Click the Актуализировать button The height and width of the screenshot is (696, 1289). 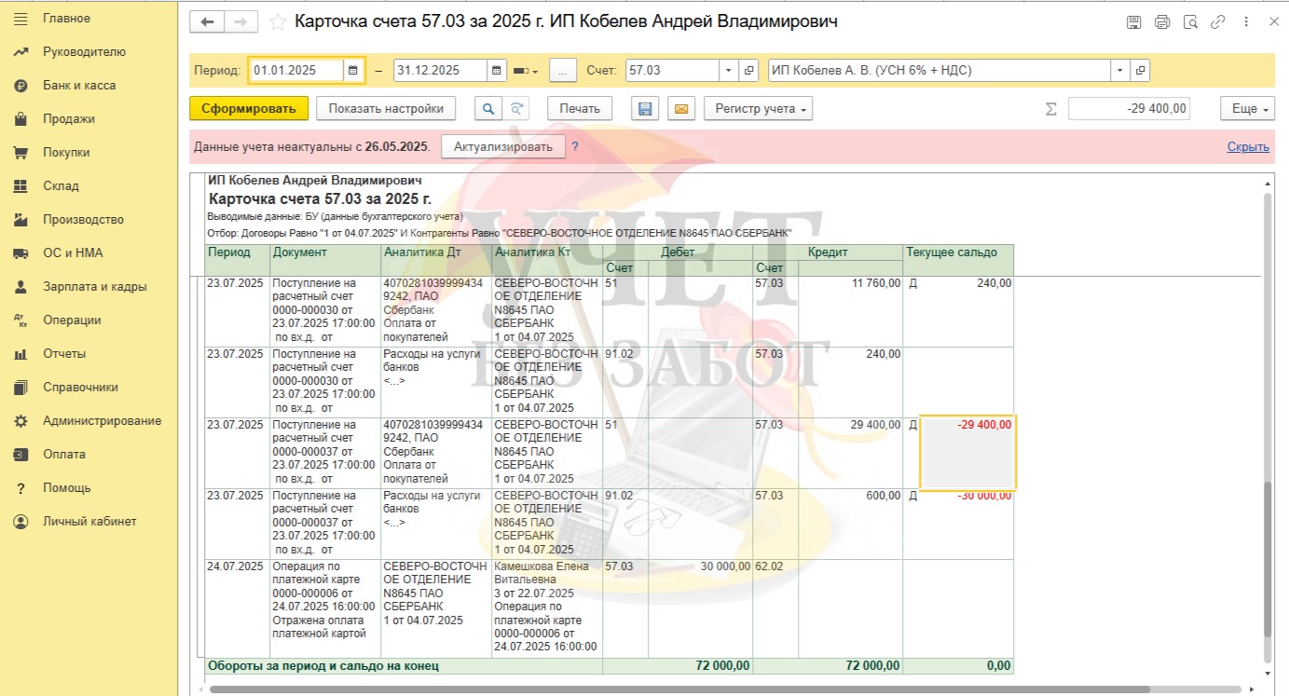(502, 146)
